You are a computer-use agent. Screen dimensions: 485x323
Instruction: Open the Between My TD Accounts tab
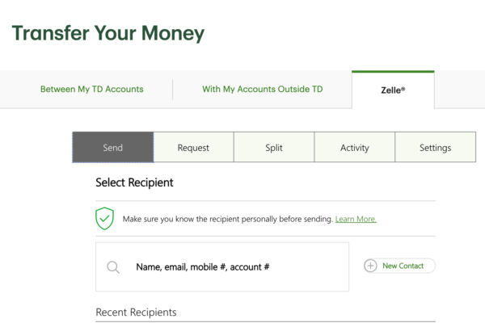(x=92, y=90)
